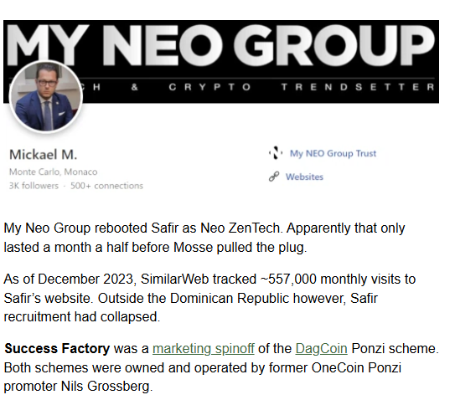Click the name Nils Grossberg in text
The width and height of the screenshot is (455, 400).
pyautogui.click(x=106, y=386)
